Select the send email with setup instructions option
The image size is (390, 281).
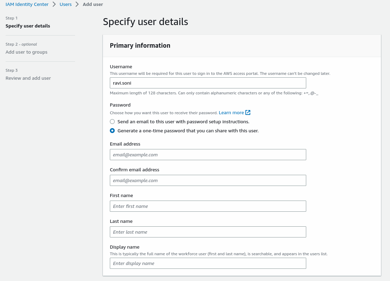(x=112, y=122)
